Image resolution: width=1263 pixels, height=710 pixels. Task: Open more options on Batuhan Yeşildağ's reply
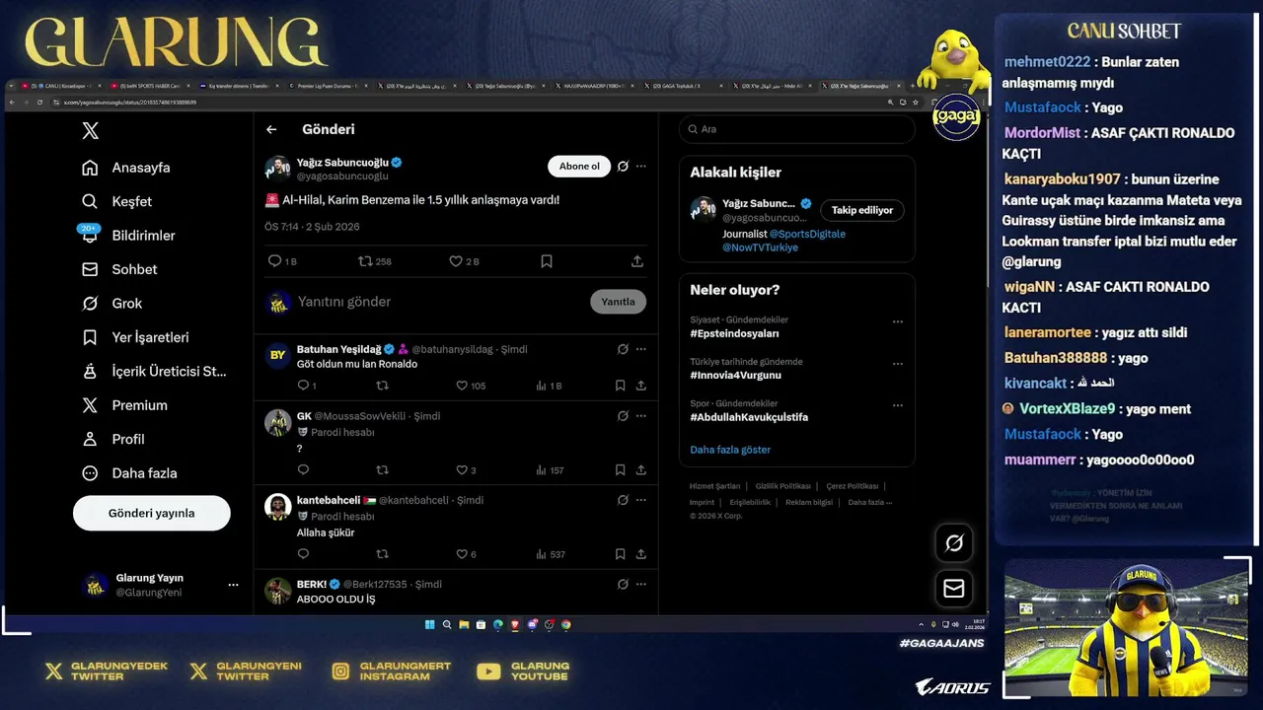[641, 349]
